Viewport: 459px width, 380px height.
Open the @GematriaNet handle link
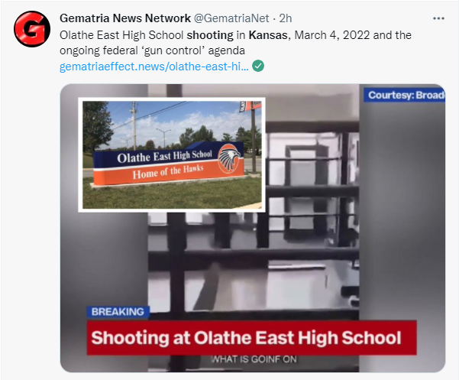click(231, 18)
